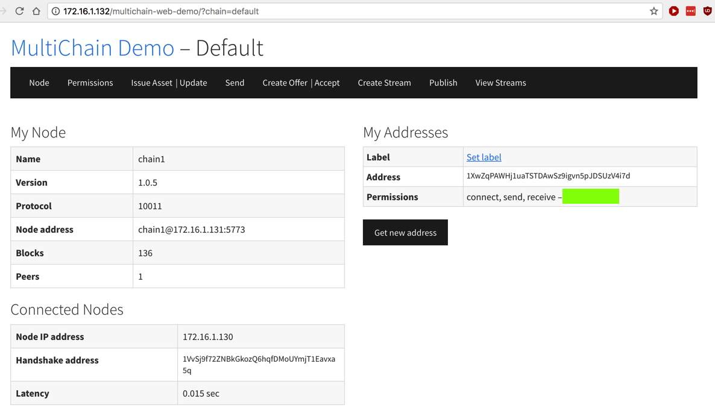Click the green highlighted block beside permissions
This screenshot has height=416, width=715.
pyautogui.click(x=591, y=197)
